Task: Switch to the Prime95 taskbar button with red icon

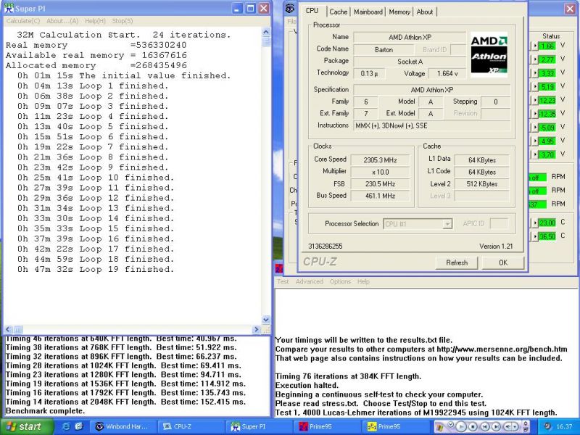Action: 328,426
